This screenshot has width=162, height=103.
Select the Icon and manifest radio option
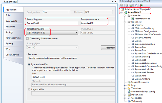pos(29,64)
